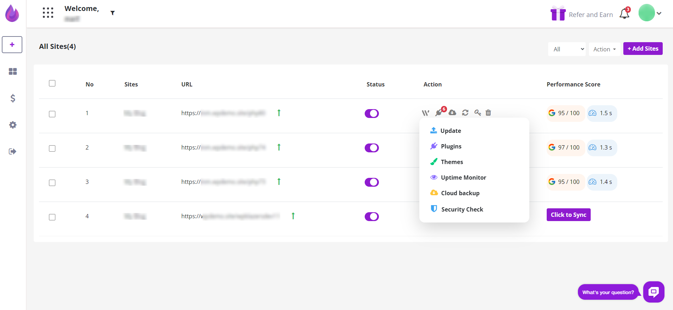
Task: Open the chat support bubble
Action: coord(653,292)
